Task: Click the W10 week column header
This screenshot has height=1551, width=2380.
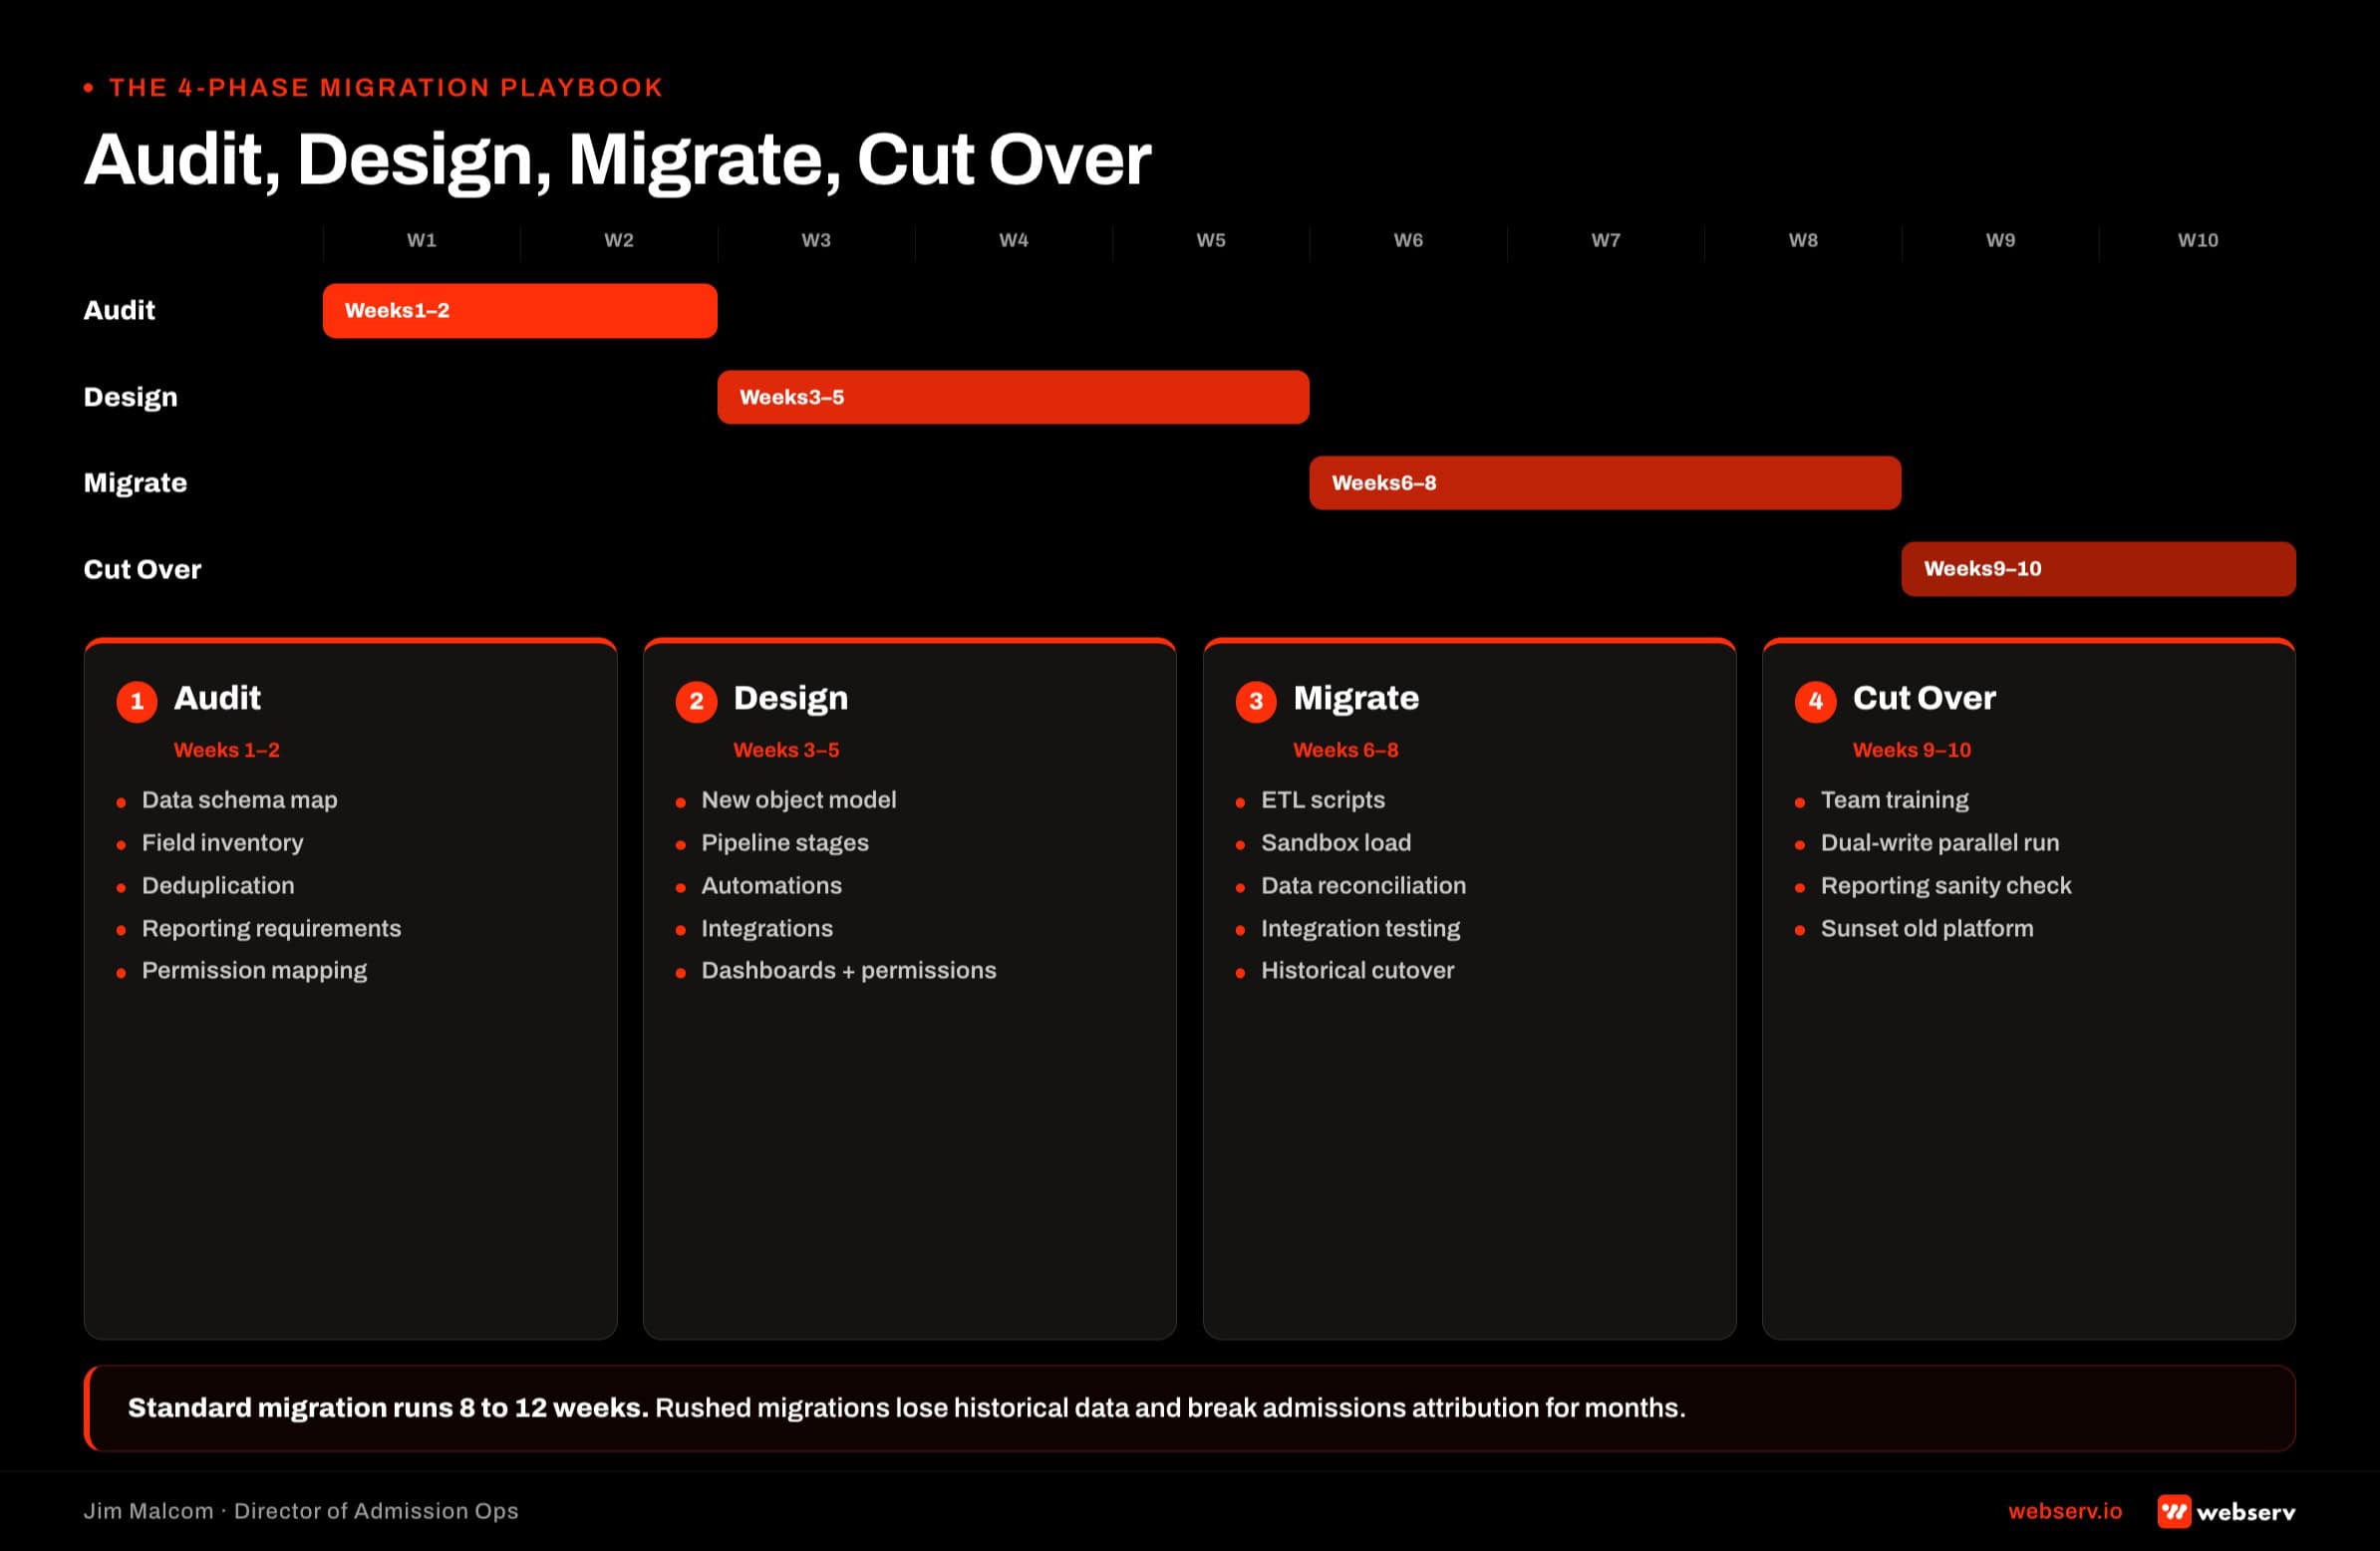Action: (2198, 240)
